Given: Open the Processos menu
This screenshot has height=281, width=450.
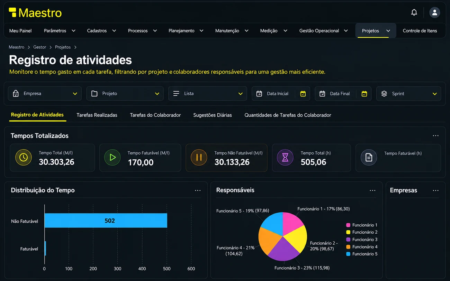Looking at the screenshot, I should (142, 31).
